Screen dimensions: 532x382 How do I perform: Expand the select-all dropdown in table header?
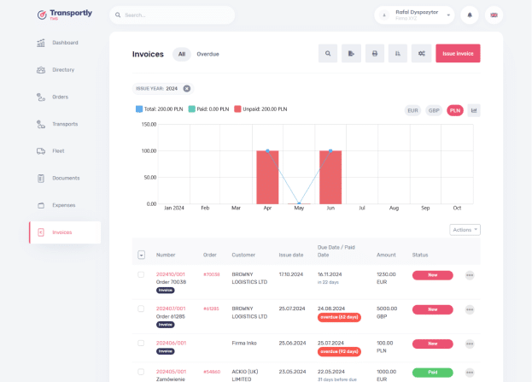click(x=142, y=255)
